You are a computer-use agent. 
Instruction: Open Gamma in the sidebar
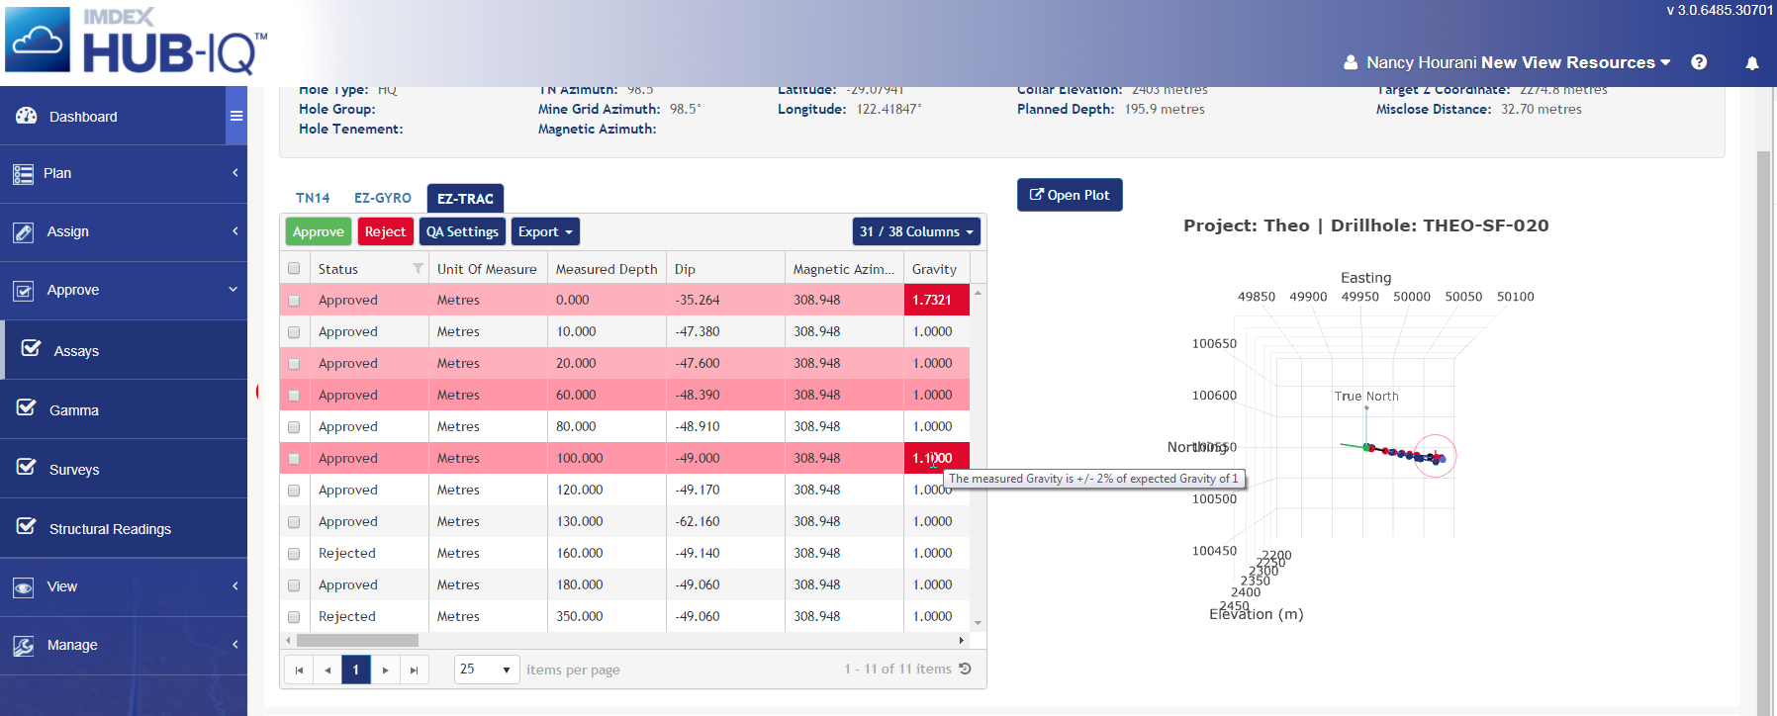(126, 409)
